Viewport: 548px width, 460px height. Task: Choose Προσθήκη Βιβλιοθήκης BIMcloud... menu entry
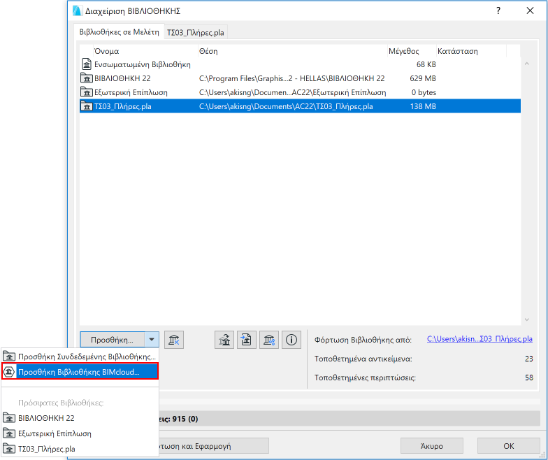(80, 371)
